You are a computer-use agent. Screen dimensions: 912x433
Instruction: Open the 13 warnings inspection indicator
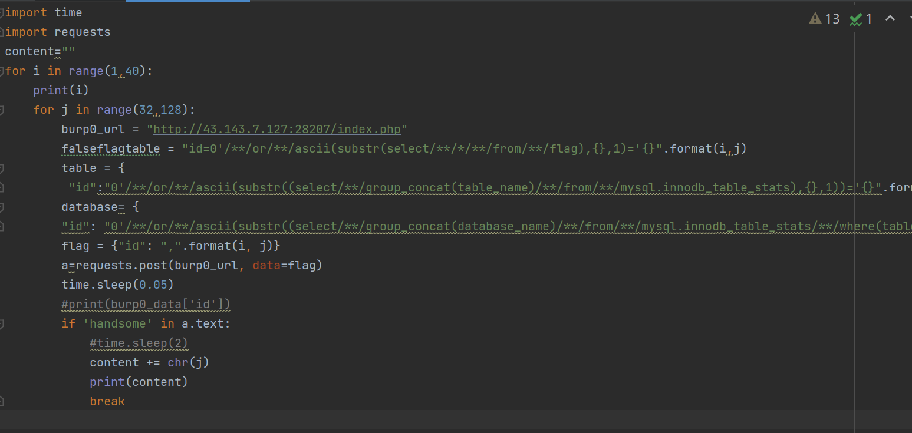pyautogui.click(x=824, y=19)
